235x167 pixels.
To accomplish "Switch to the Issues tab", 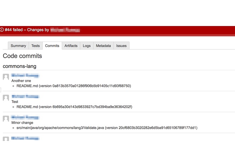I will point(121,46).
